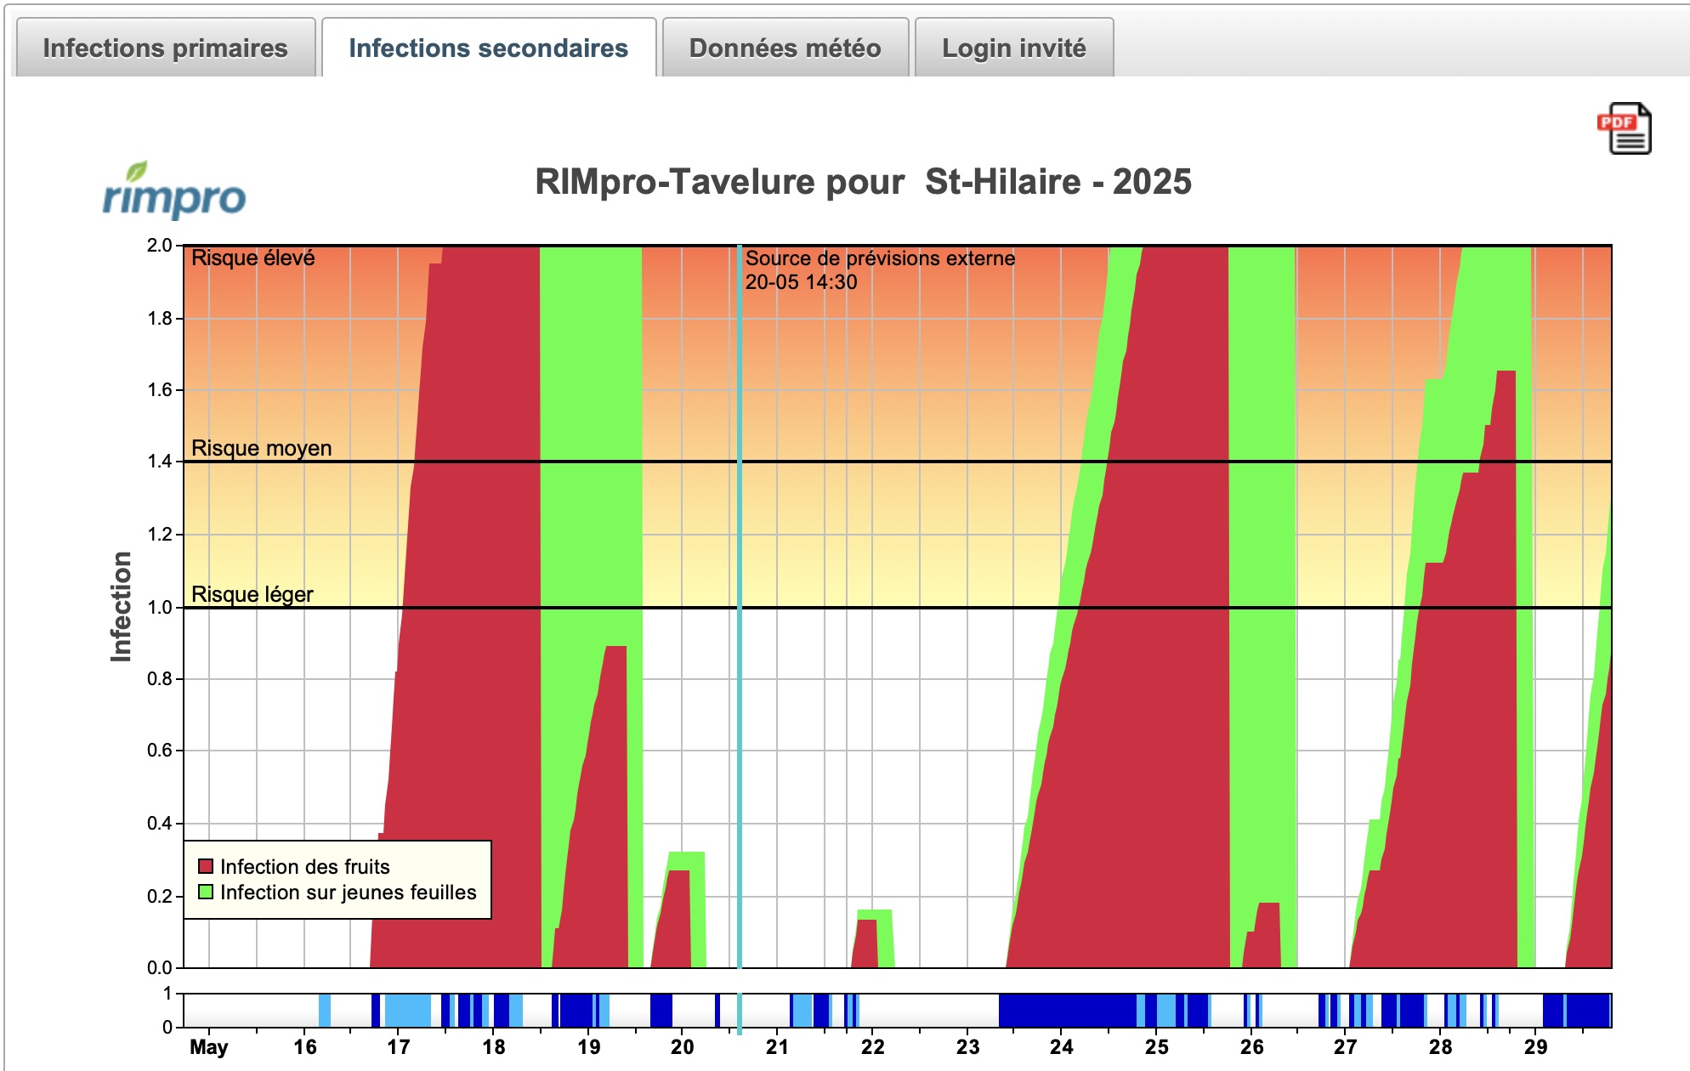Click the Risque moyen threshold label

click(261, 448)
